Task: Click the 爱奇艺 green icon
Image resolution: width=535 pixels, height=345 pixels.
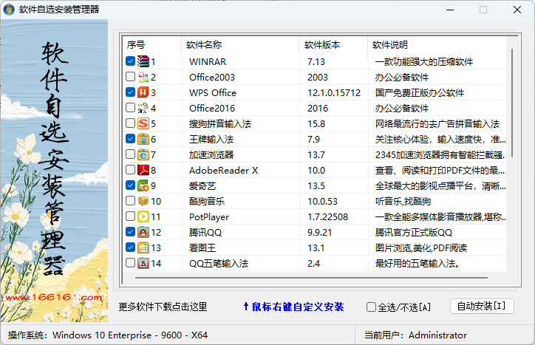Action: click(143, 185)
